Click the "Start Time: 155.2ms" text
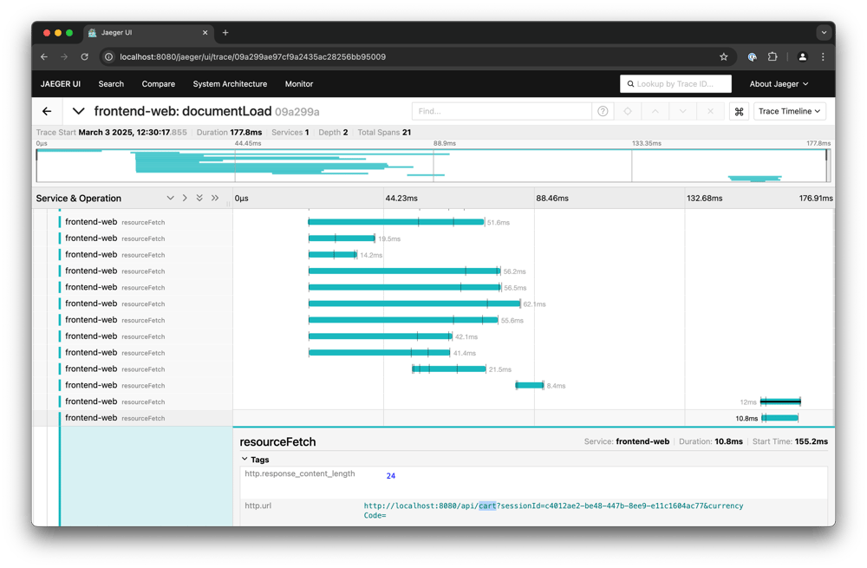The width and height of the screenshot is (867, 568). [790, 441]
